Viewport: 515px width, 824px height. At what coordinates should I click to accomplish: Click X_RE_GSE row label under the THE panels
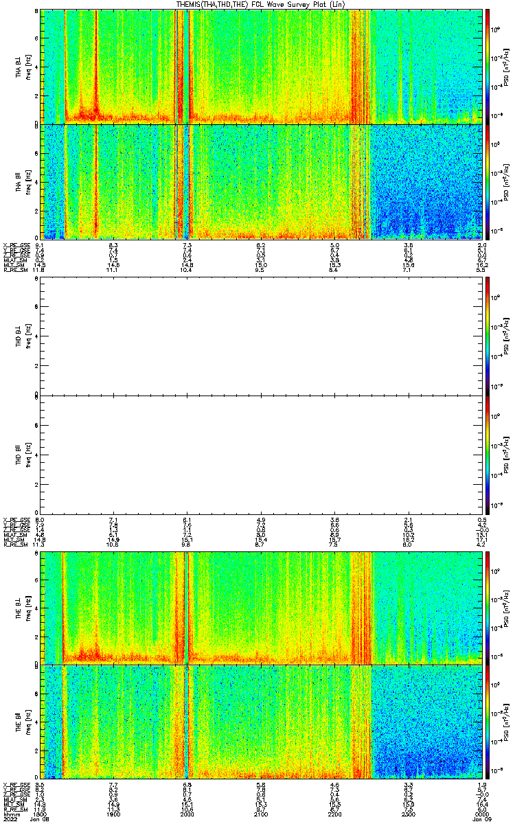tap(16, 784)
